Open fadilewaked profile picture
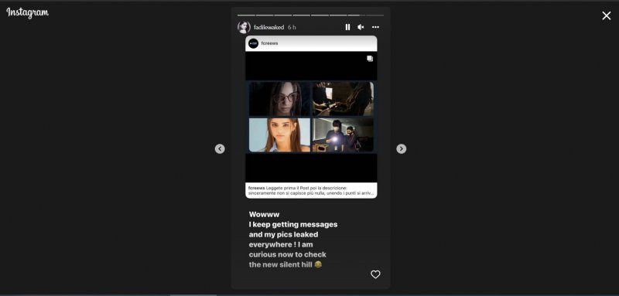 (244, 27)
